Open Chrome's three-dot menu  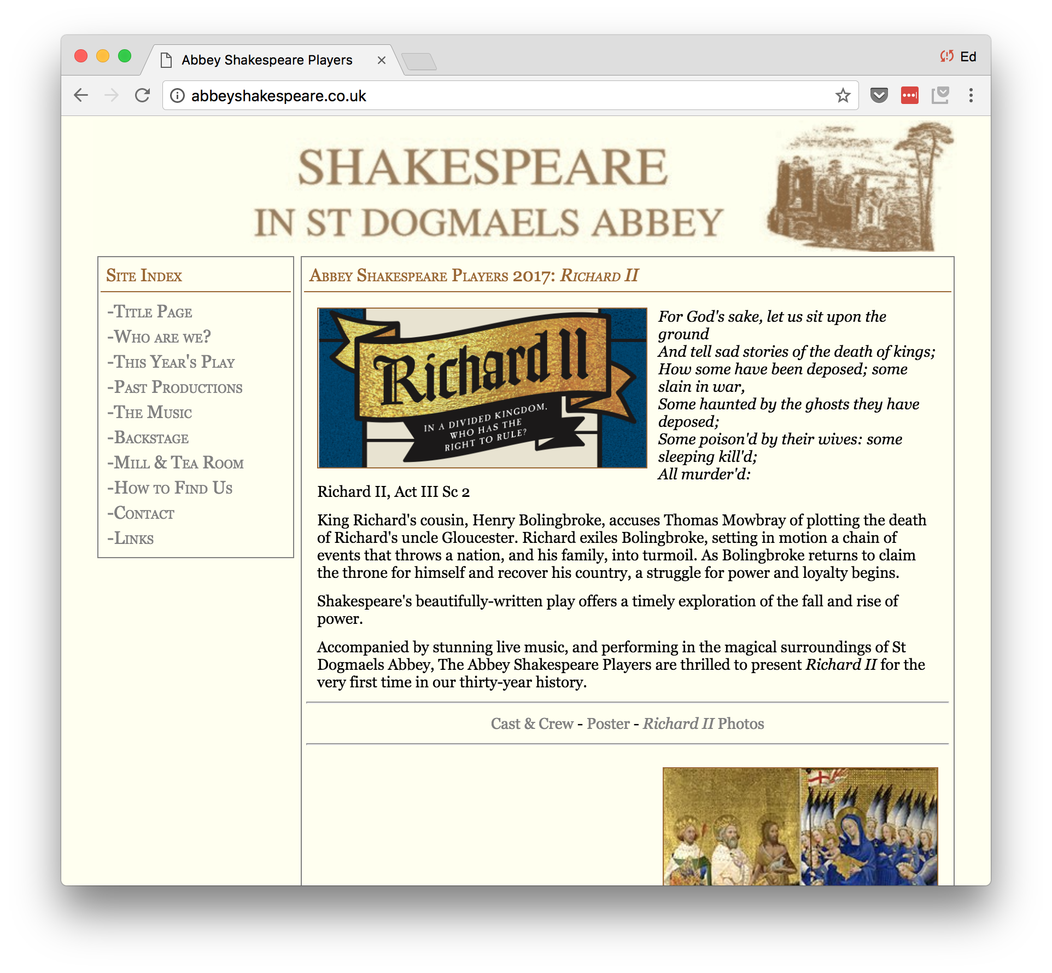971,96
